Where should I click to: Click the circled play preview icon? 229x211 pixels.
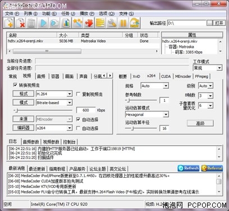(54, 23)
